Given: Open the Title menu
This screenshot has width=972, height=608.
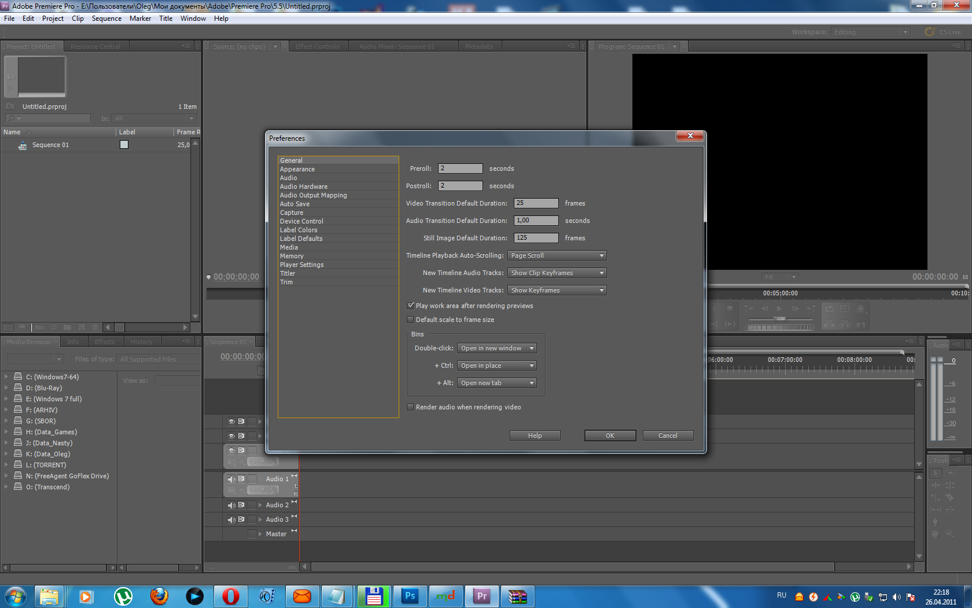Looking at the screenshot, I should click(165, 19).
